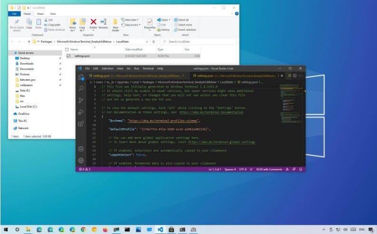377x234 pixels.
Task: Open the Explorer view in VS Code activity bar
Action: tap(81, 77)
